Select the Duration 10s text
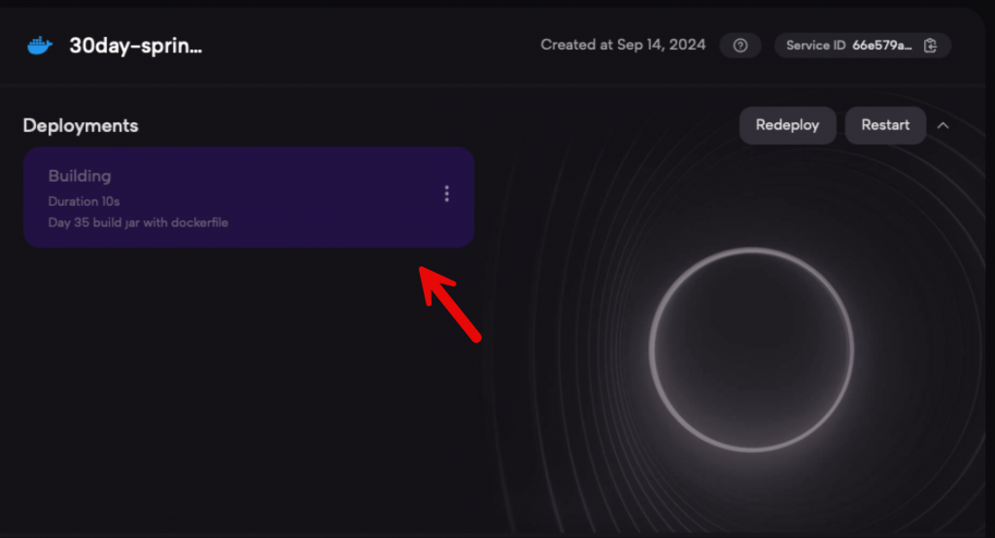This screenshot has width=995, height=538. coord(84,201)
